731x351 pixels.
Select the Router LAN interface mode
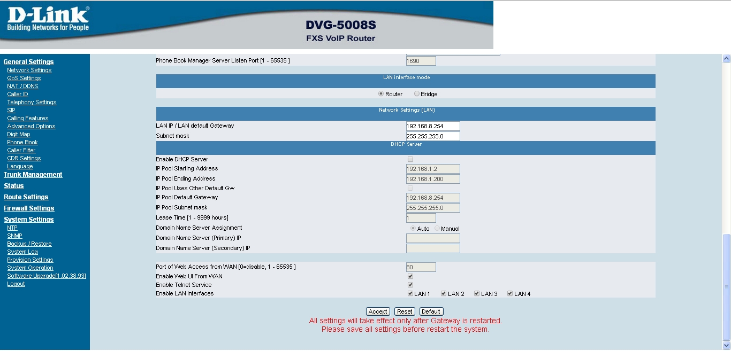point(381,94)
